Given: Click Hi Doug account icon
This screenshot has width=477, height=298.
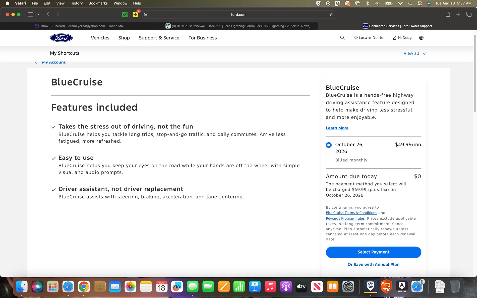Looking at the screenshot, I should [402, 38].
